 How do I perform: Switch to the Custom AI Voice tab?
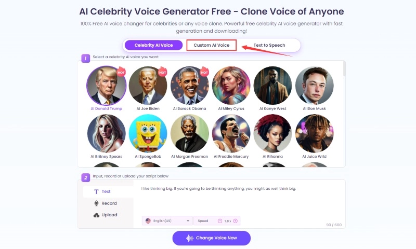pos(212,45)
